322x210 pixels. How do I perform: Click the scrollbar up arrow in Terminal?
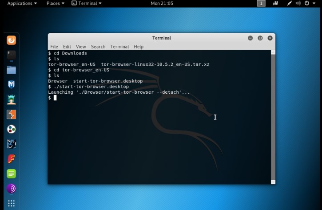pos(273,52)
